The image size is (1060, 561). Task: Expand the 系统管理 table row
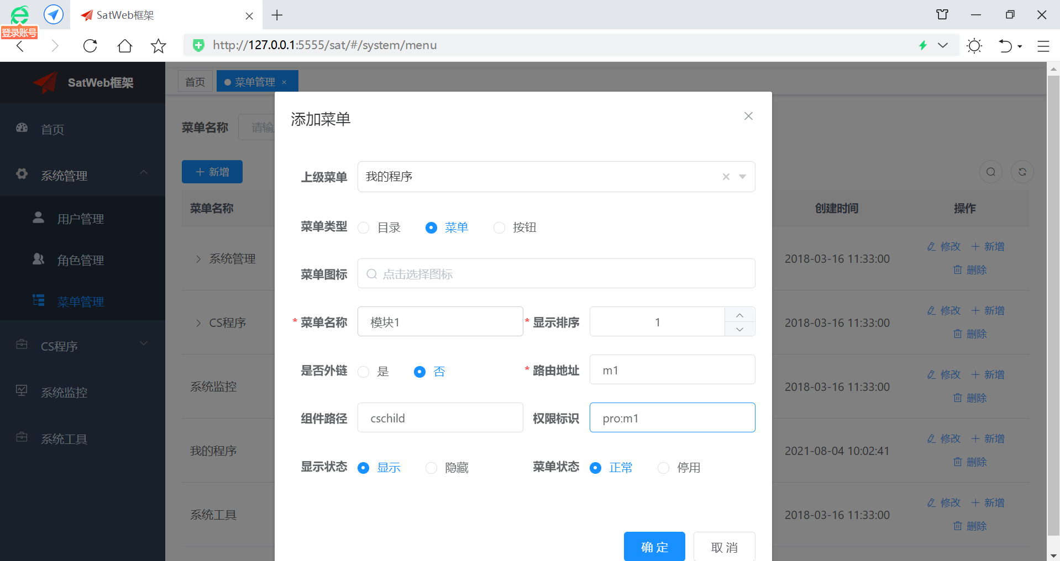tap(198, 259)
